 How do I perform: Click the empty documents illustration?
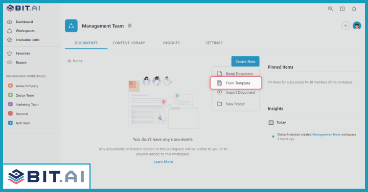(163, 102)
